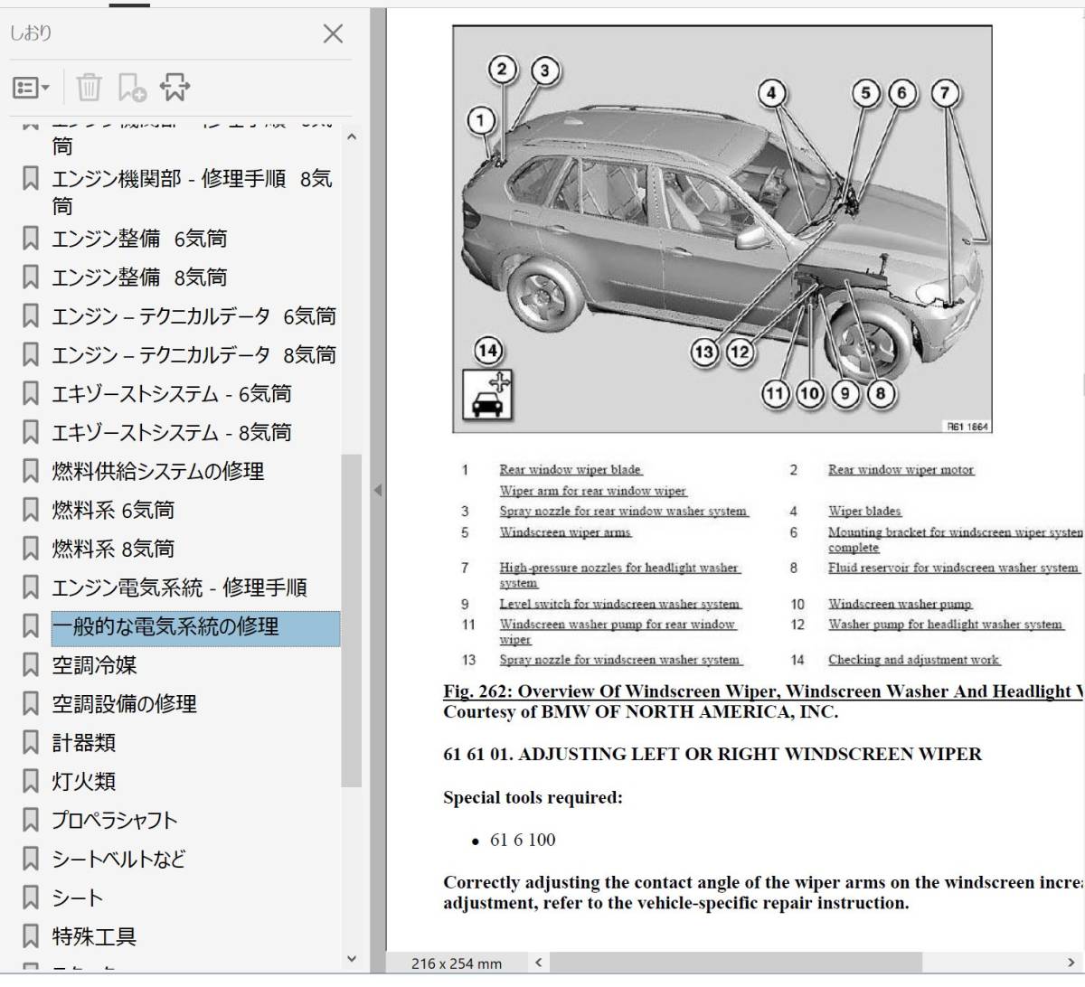Open the bookmark options dropdown menu
Image resolution: width=1085 pixels, height=987 pixels.
31,88
